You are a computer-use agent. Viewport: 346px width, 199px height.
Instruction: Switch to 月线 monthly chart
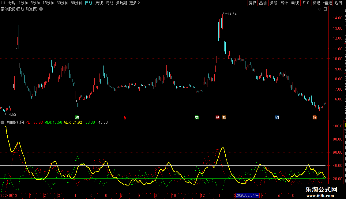(109, 3)
